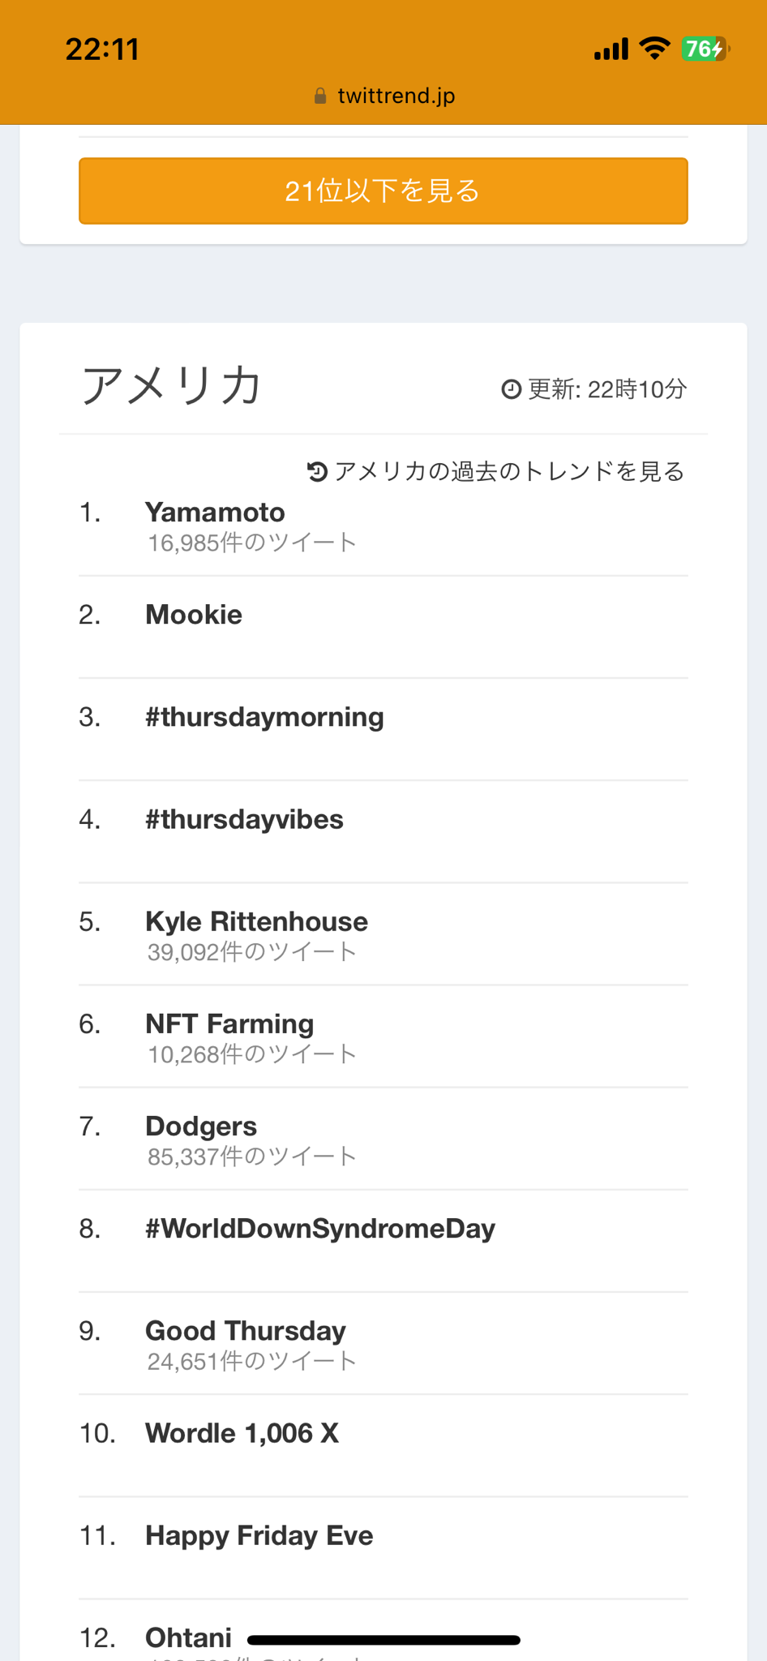Select the #thursdayvibes hashtag
Viewport: 767px width, 1661px height.
244,819
